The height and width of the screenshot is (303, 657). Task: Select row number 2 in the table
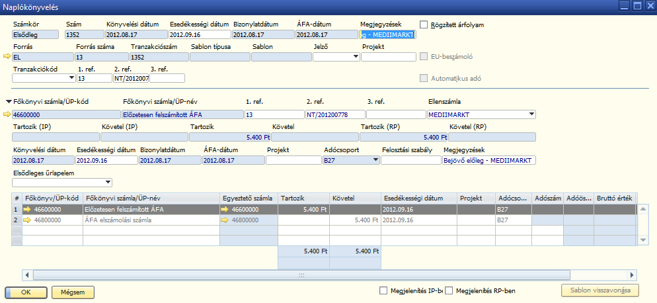[x=17, y=220]
